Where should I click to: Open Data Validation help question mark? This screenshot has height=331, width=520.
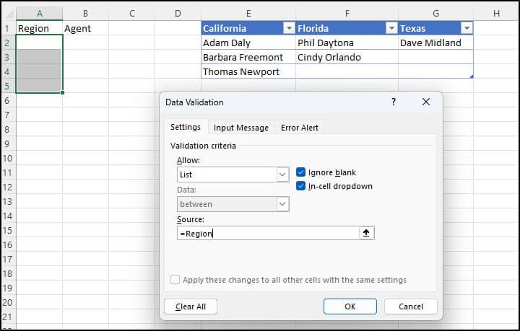click(x=394, y=102)
